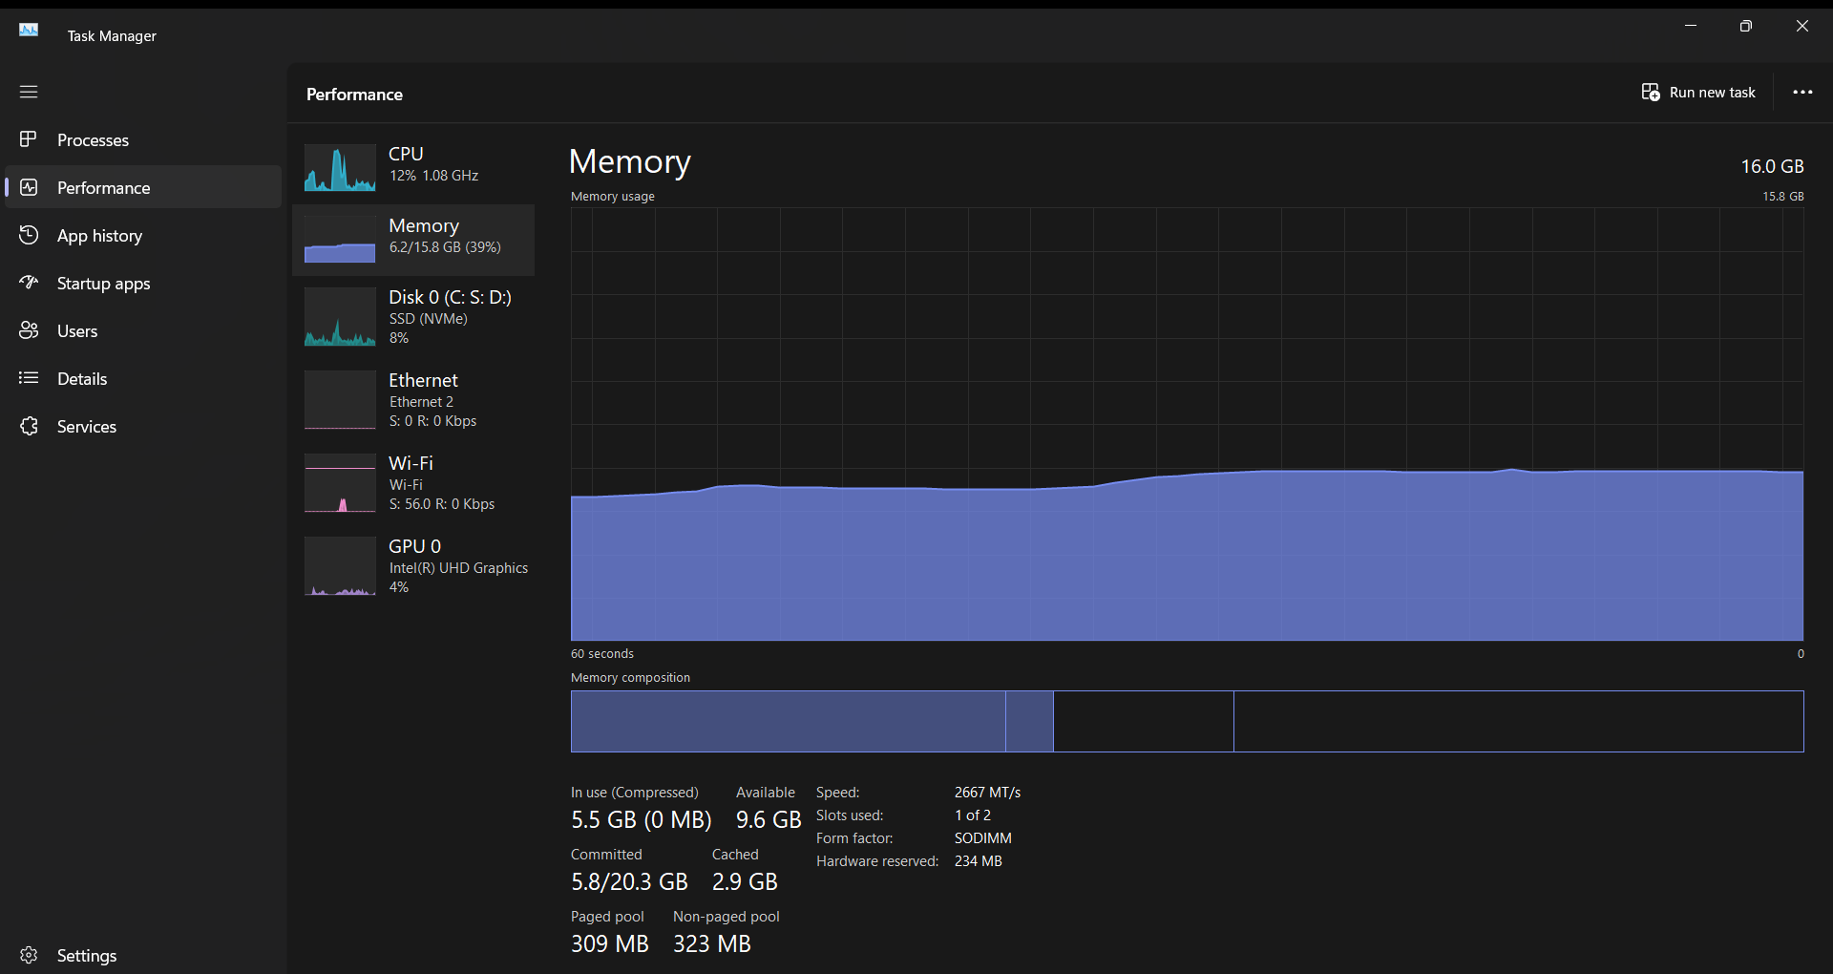Click the Run new task icon
The height and width of the screenshot is (974, 1833).
click(1651, 92)
